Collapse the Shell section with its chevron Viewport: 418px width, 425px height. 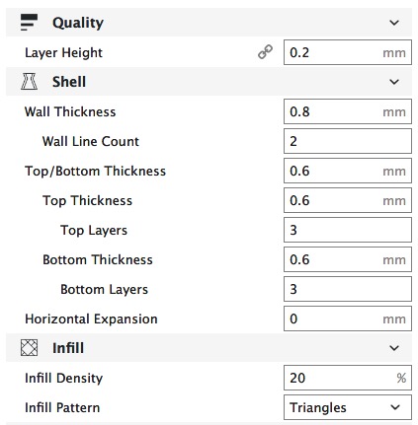coord(394,82)
